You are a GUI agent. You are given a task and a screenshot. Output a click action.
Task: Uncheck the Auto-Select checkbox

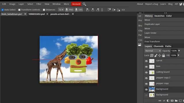tap(3, 10)
